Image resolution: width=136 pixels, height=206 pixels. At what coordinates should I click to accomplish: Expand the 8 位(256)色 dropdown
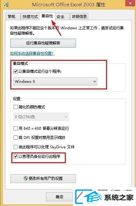[41, 117]
